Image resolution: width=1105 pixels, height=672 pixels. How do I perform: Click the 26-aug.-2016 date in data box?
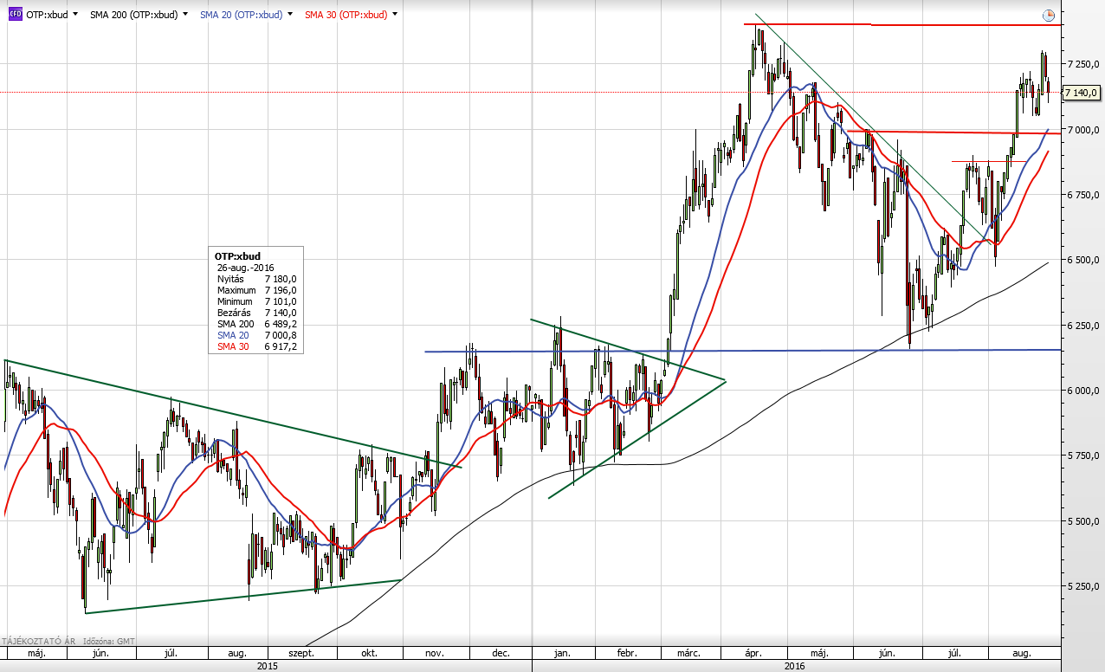[246, 268]
